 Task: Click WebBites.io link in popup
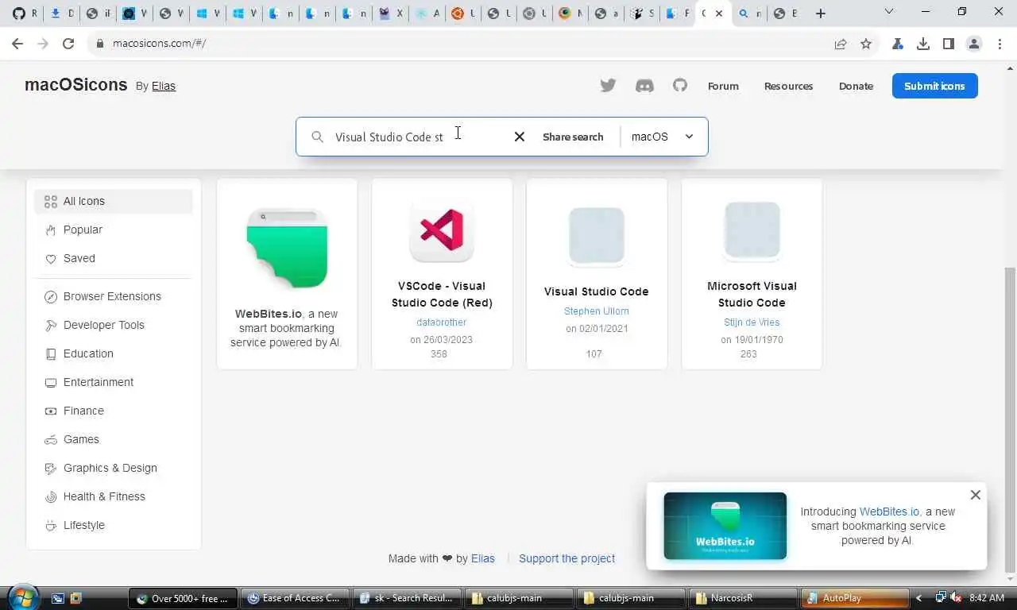pyautogui.click(x=889, y=512)
